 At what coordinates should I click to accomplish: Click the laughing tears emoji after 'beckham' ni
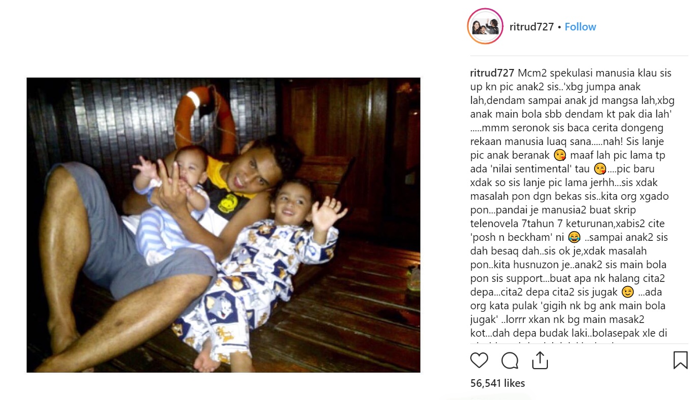click(x=574, y=238)
